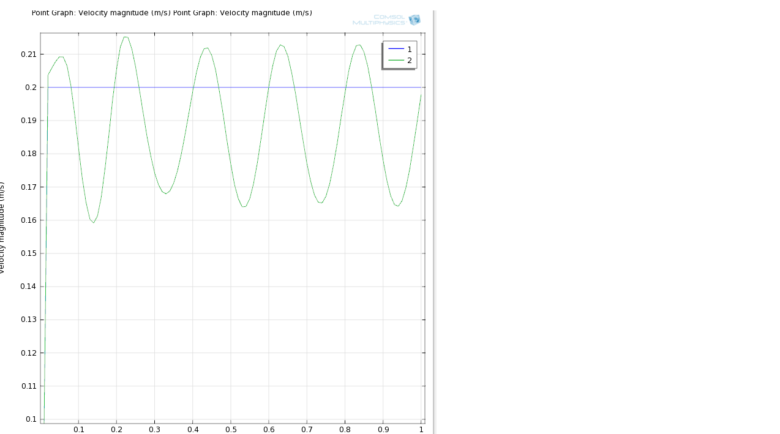
Task: Click the 0.21 tick label on y-axis
Action: click(x=28, y=54)
